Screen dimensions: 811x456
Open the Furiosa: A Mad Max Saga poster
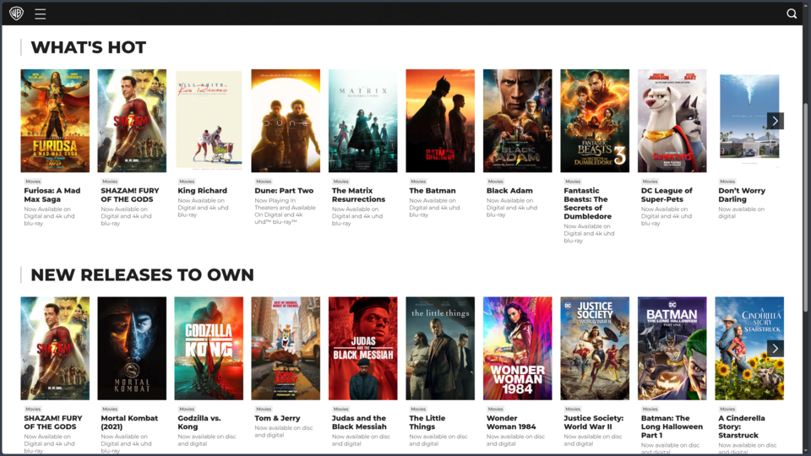pyautogui.click(x=55, y=121)
